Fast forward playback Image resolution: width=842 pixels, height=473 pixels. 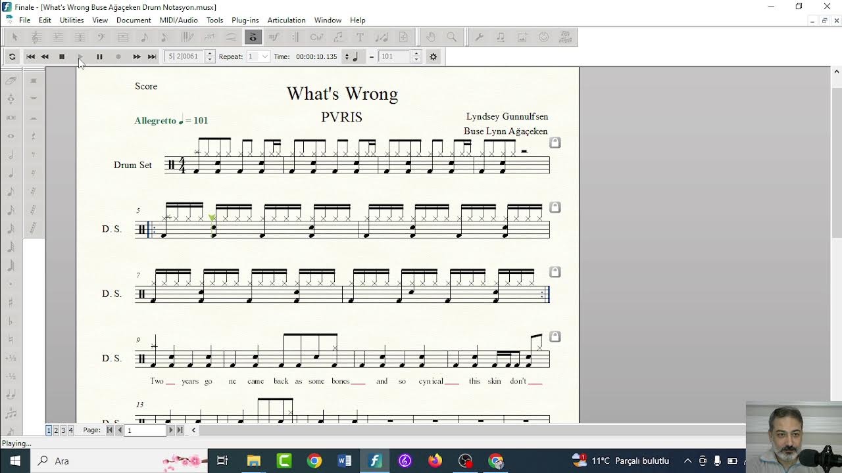pyautogui.click(x=137, y=56)
